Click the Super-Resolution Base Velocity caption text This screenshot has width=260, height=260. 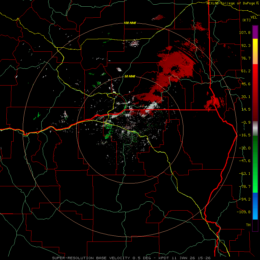click(x=131, y=258)
